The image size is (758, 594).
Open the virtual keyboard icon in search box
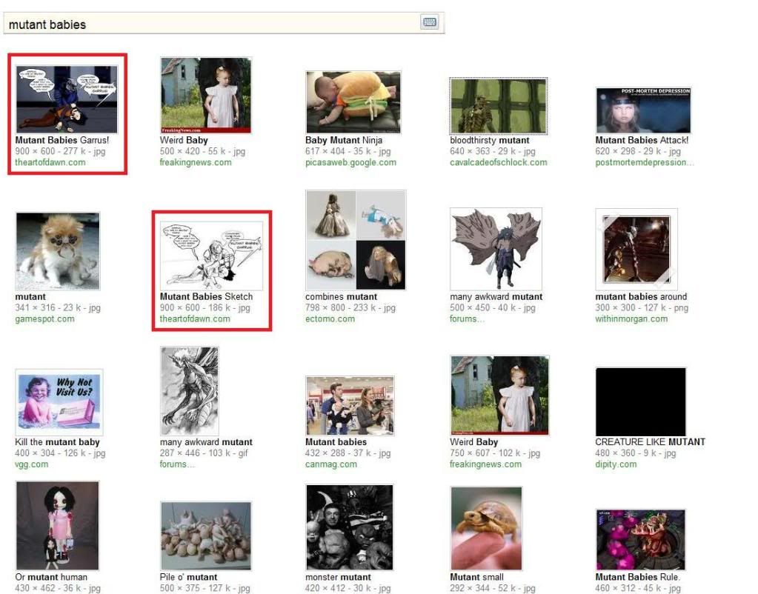click(x=430, y=22)
